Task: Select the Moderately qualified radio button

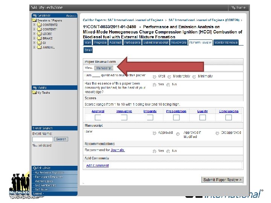Action: tap(169, 77)
